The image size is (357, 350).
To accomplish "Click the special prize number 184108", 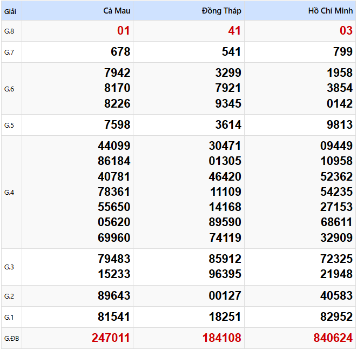I will 222,338.
